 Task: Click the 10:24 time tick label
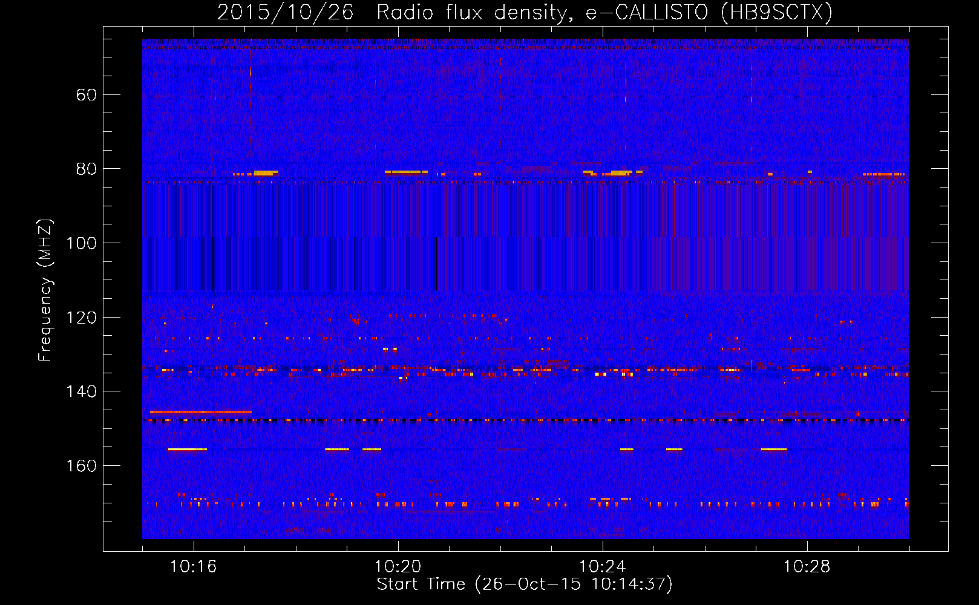coord(603,567)
